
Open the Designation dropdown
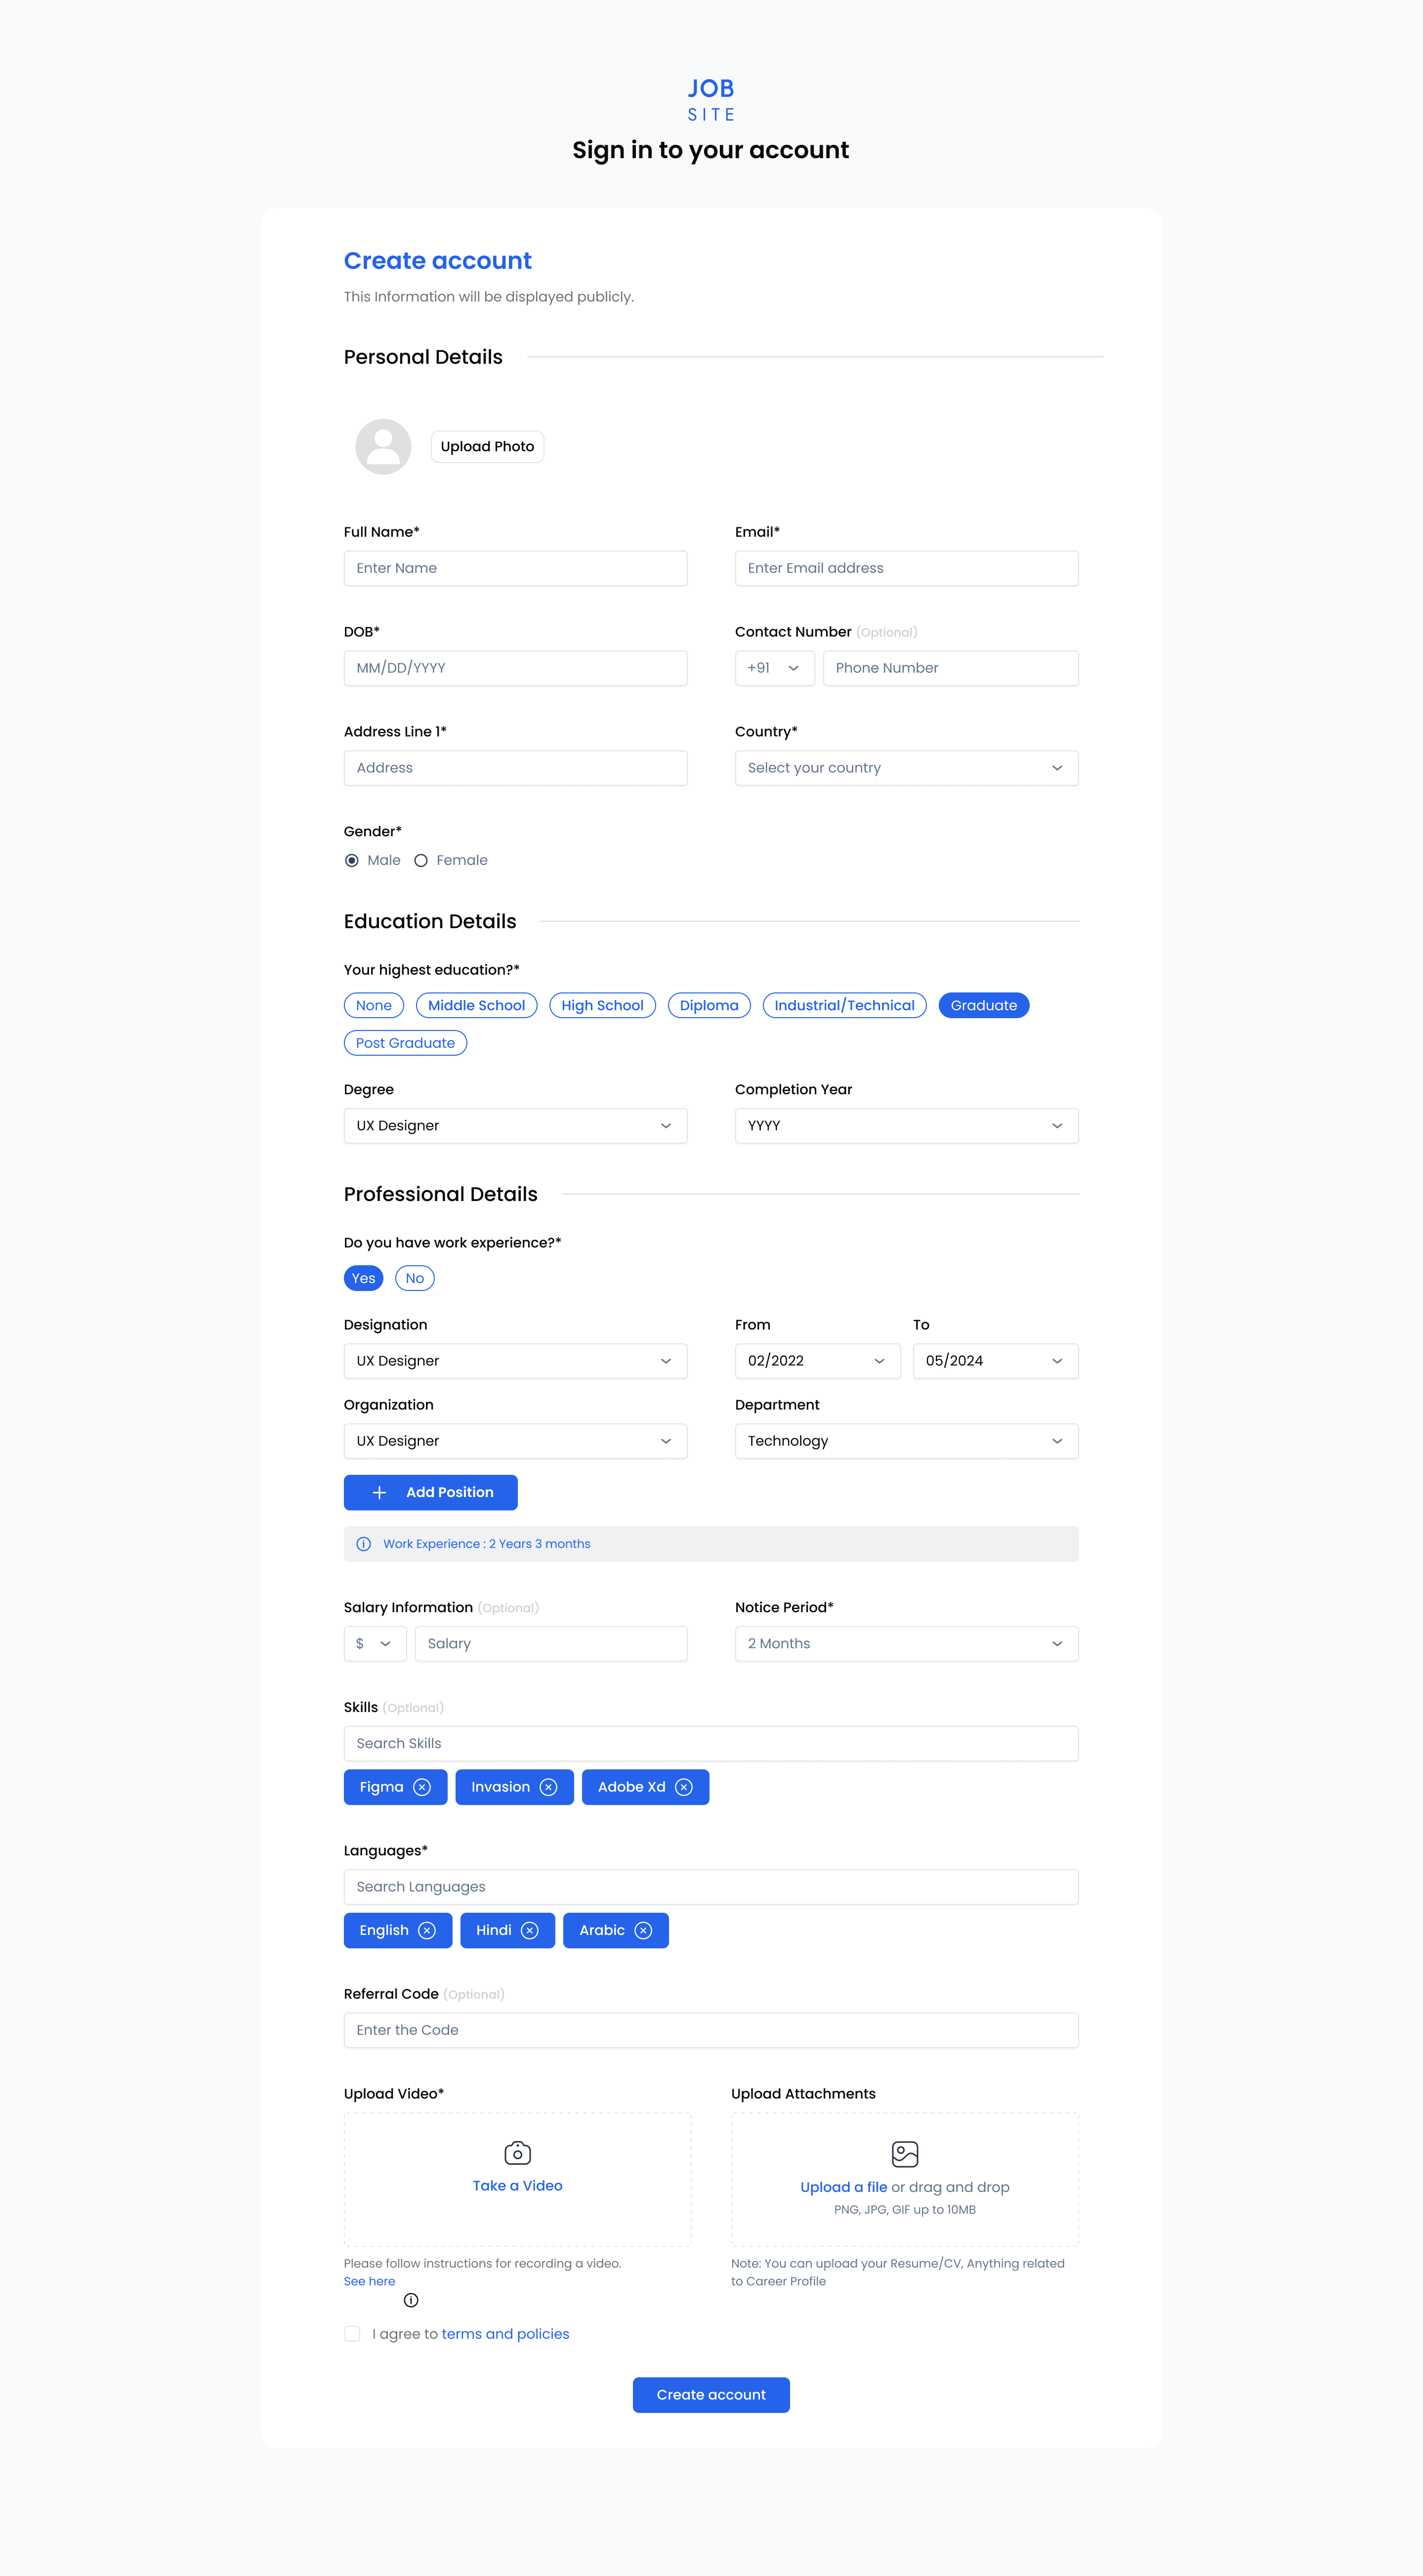515,1361
